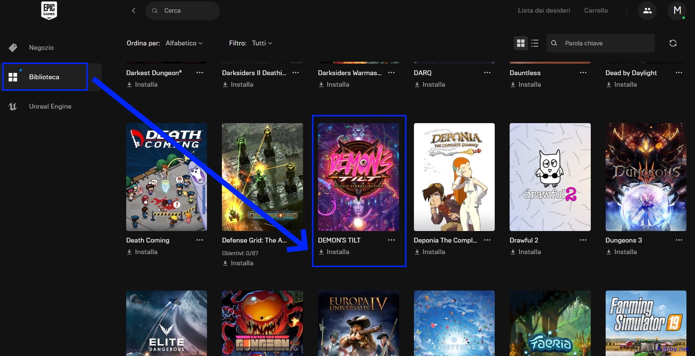The height and width of the screenshot is (356, 695).
Task: Click the Dauntless title text
Action: pyautogui.click(x=525, y=73)
